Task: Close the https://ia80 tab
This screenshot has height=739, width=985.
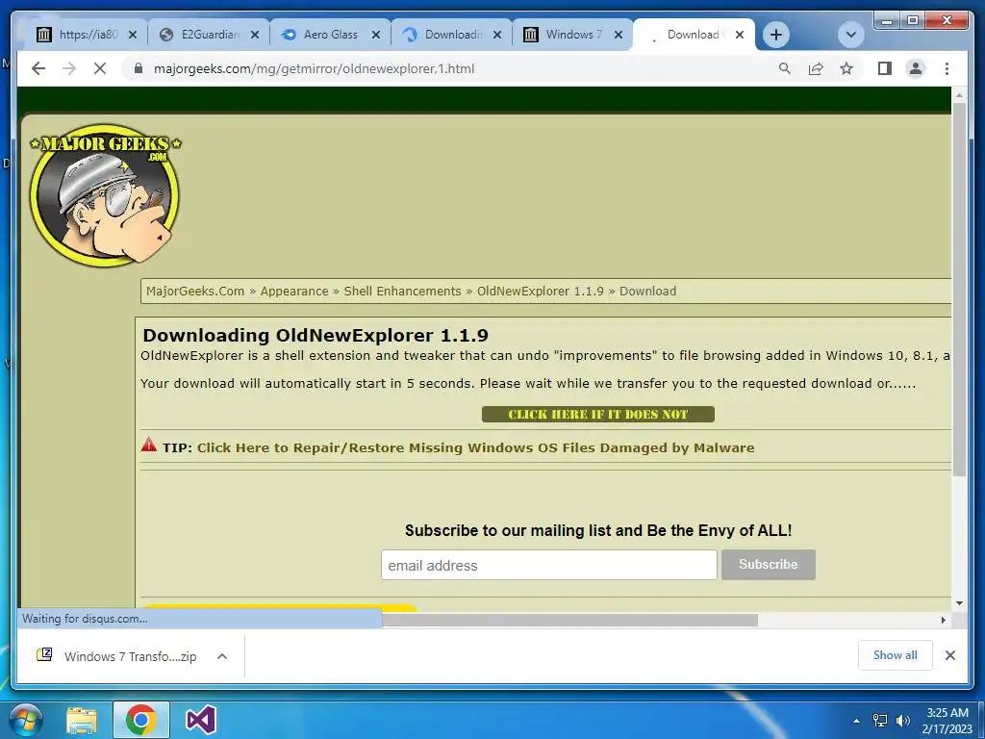Action: click(133, 35)
